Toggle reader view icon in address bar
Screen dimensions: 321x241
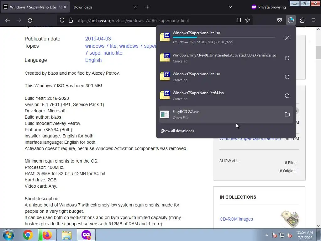pos(239,20)
